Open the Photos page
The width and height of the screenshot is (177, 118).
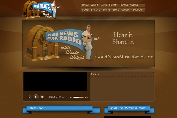tap(124, 5)
